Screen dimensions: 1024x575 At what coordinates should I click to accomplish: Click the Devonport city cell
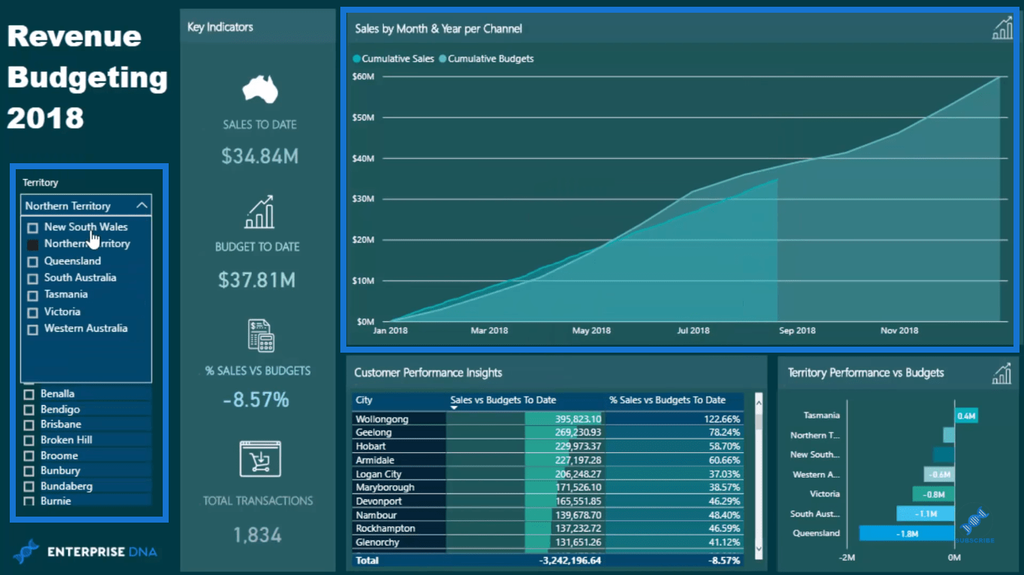click(400, 502)
